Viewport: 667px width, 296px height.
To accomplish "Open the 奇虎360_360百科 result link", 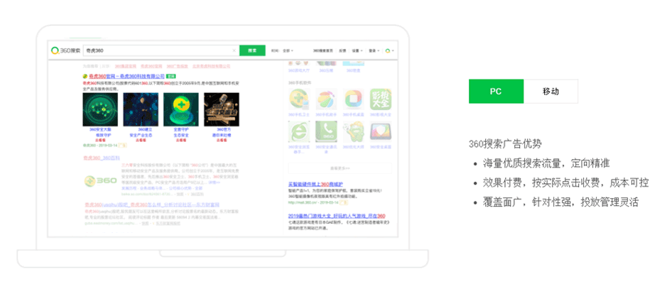I will [x=102, y=158].
